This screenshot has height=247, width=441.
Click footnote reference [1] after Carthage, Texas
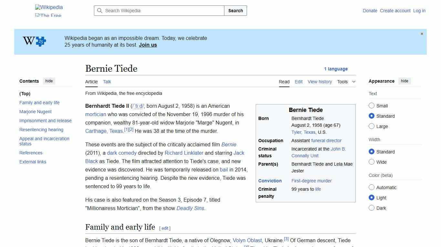[126, 129]
